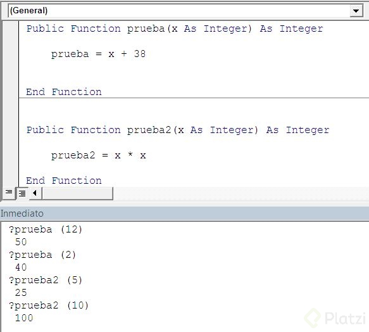Click the scroll left arrow button

(x=35, y=193)
